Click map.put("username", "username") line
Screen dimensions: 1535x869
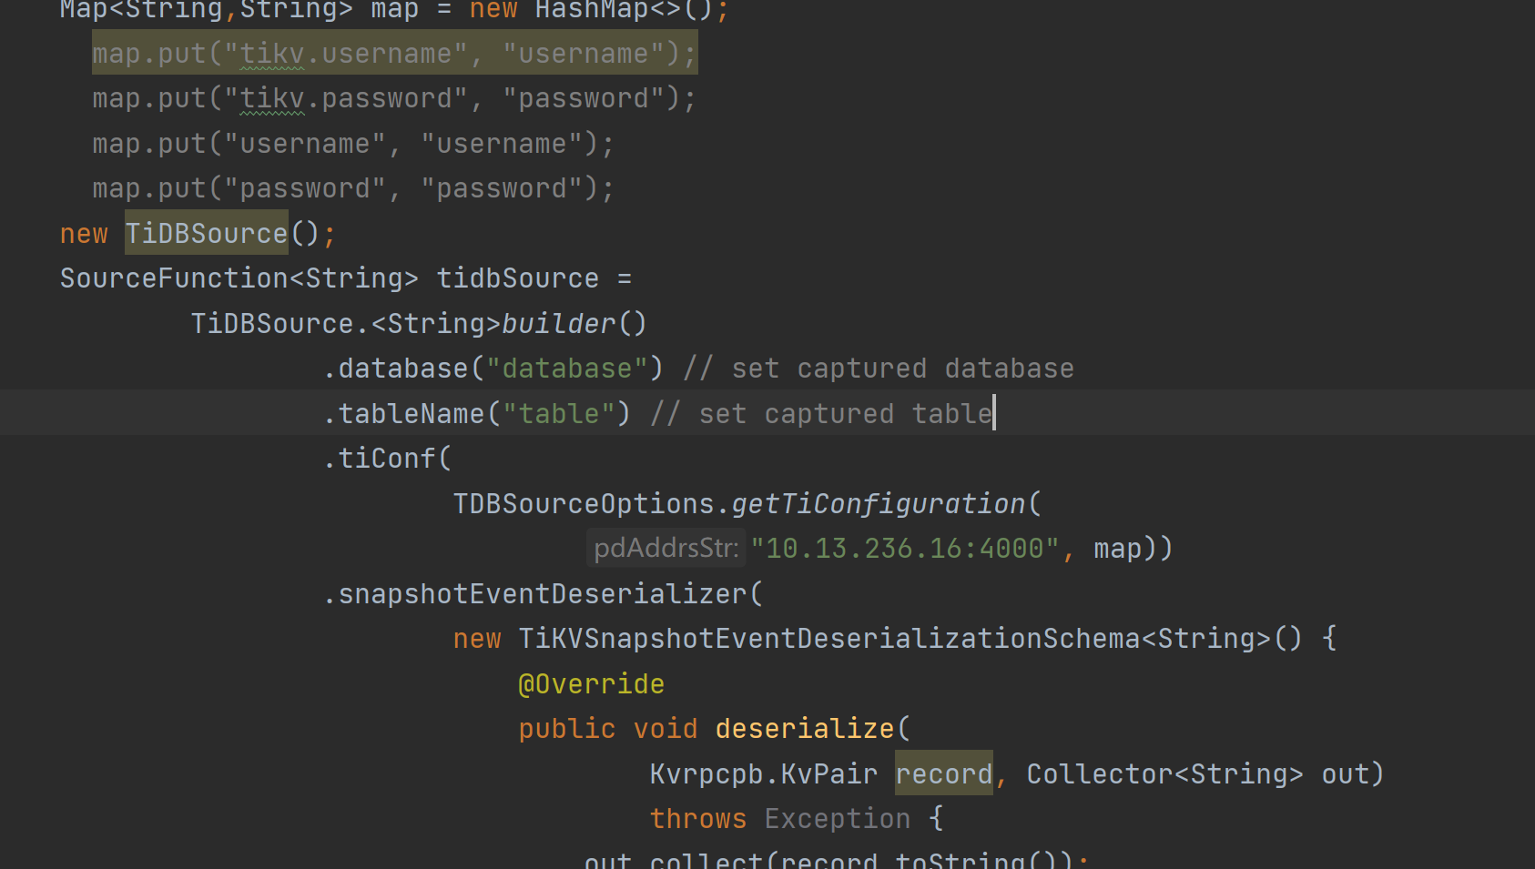pyautogui.click(x=353, y=143)
